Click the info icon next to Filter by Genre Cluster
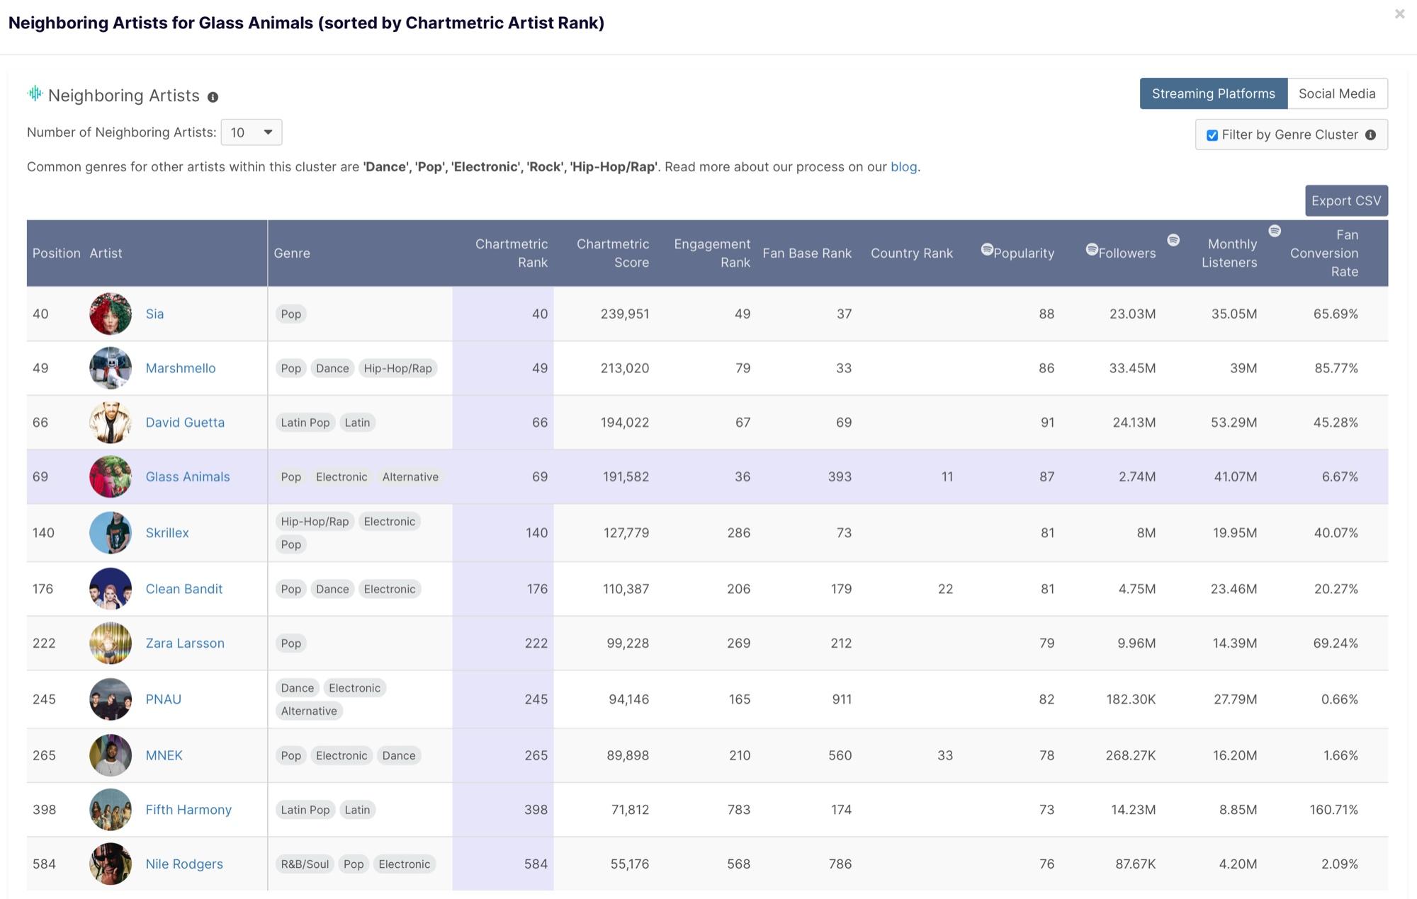This screenshot has width=1417, height=899. 1370,135
